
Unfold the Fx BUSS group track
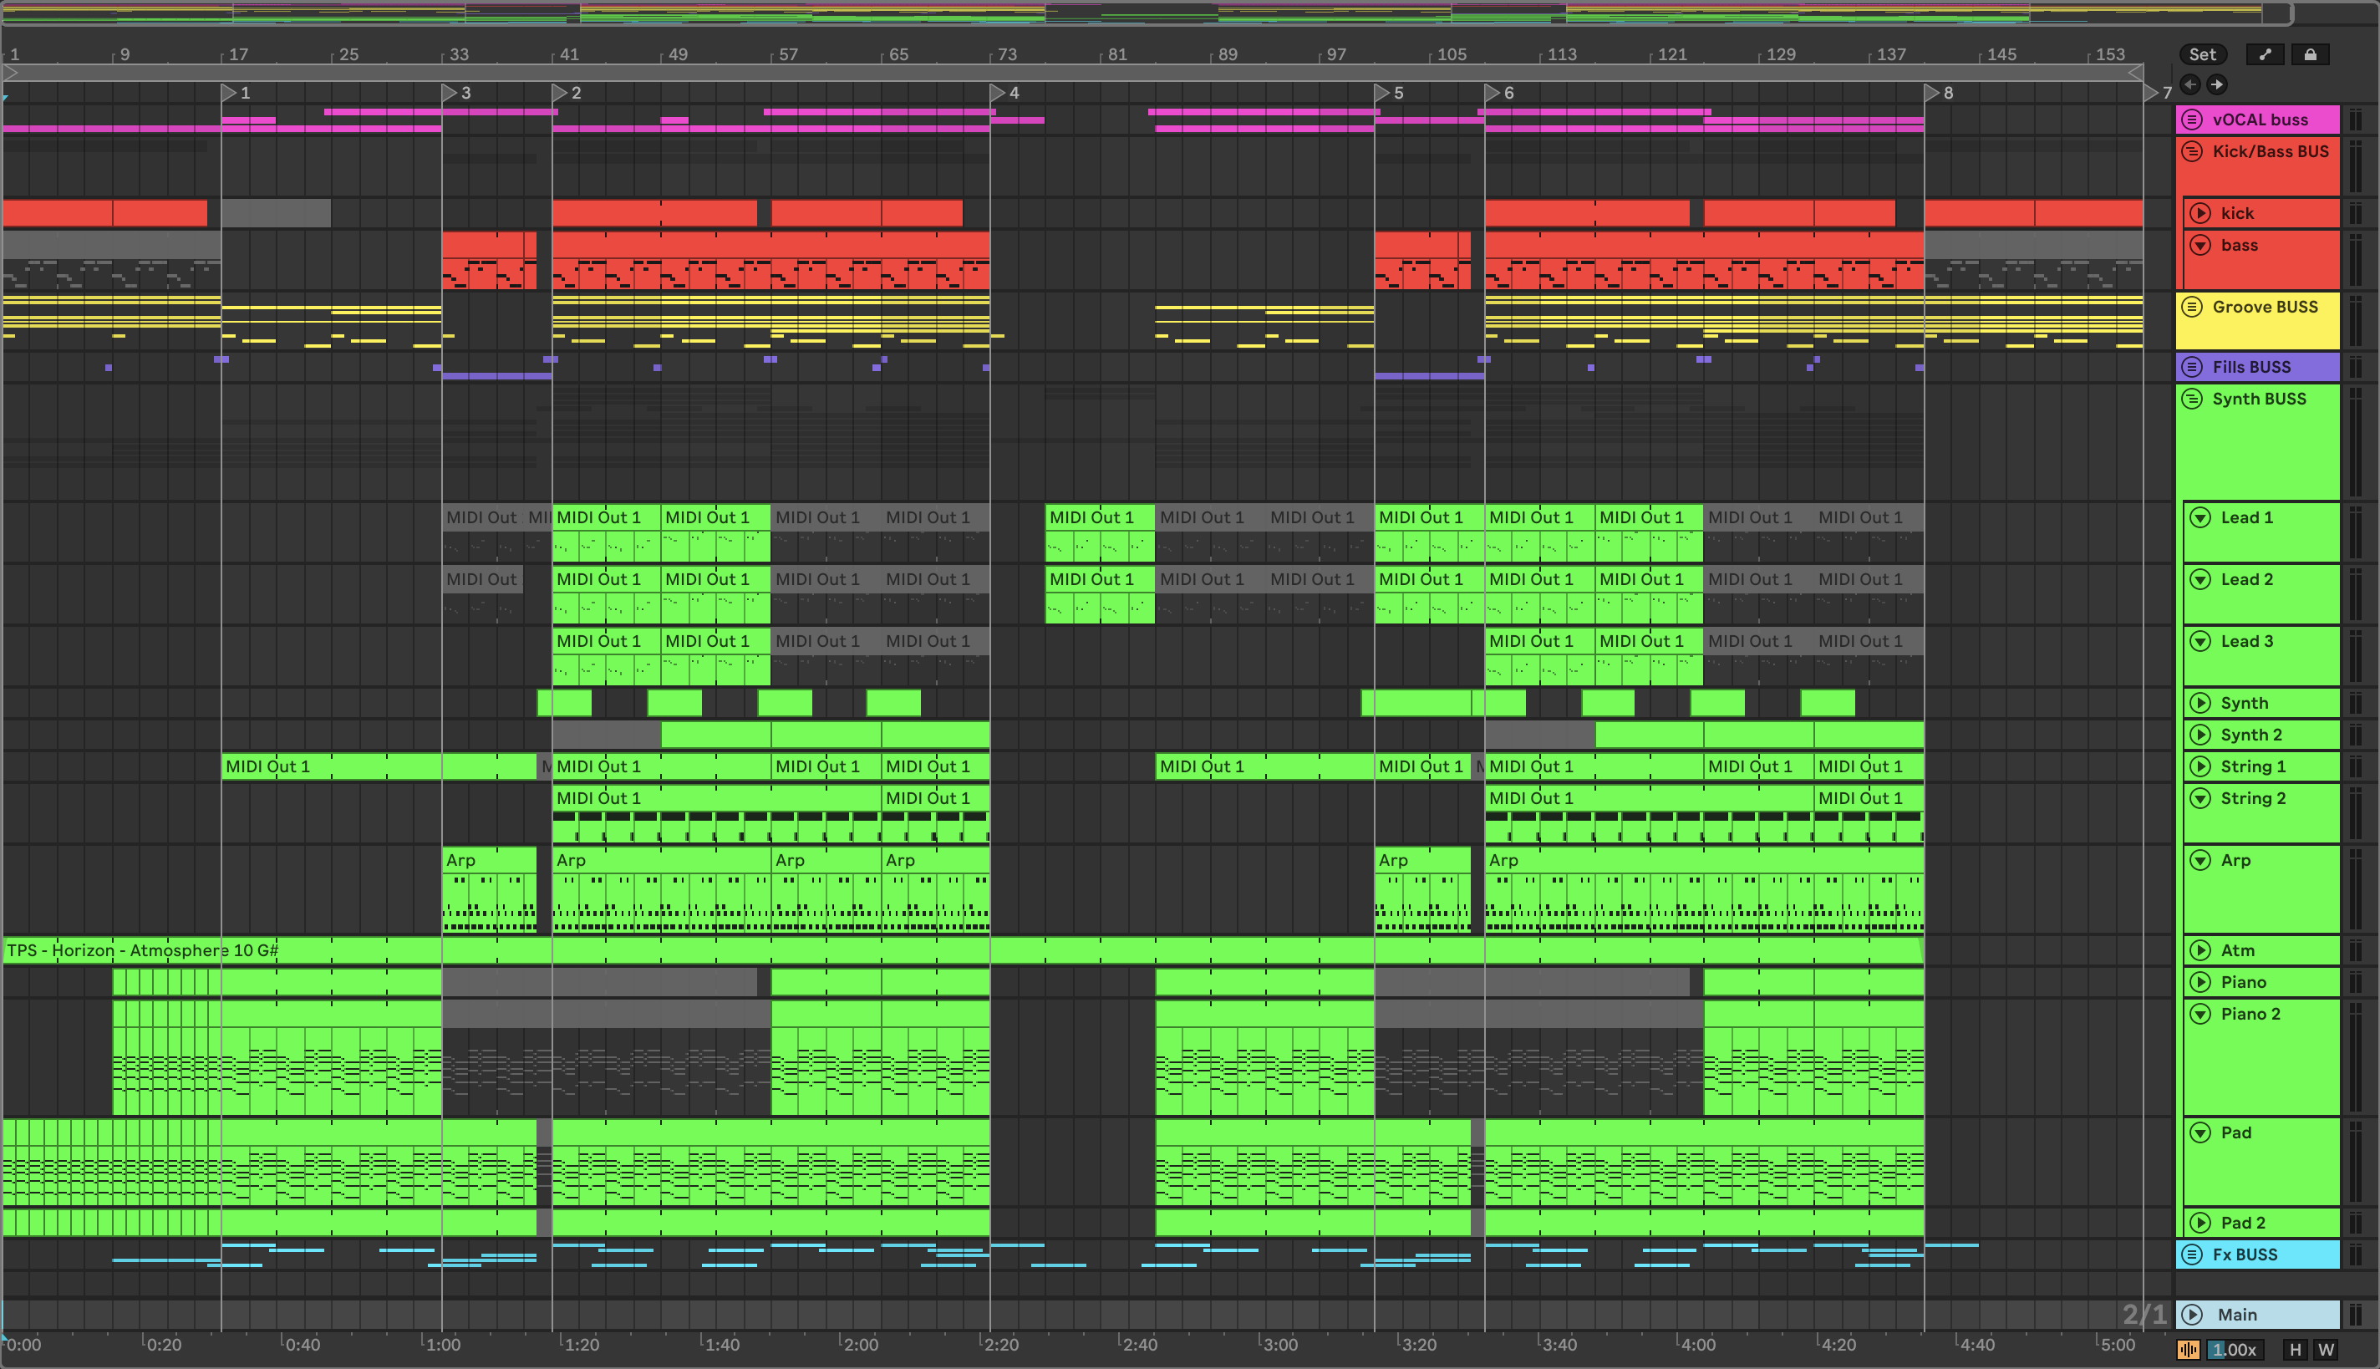[2192, 1254]
